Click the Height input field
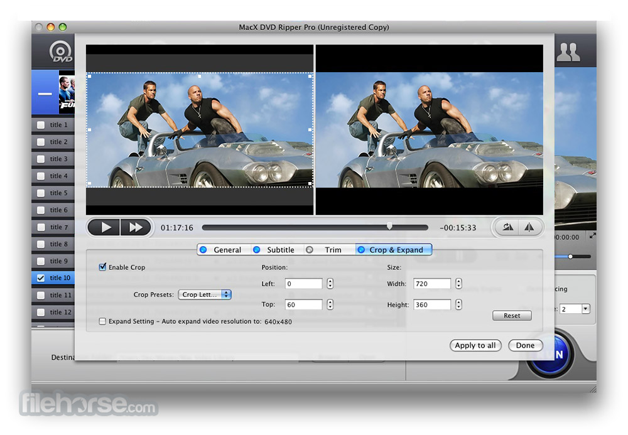Viewport: 628px width, 435px height. coord(432,304)
